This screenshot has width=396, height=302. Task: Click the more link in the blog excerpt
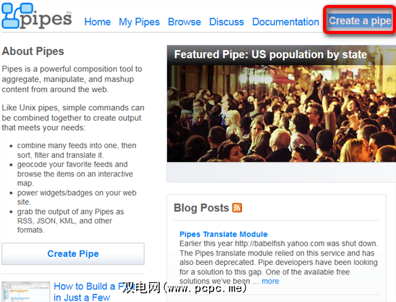pyautogui.click(x=270, y=281)
